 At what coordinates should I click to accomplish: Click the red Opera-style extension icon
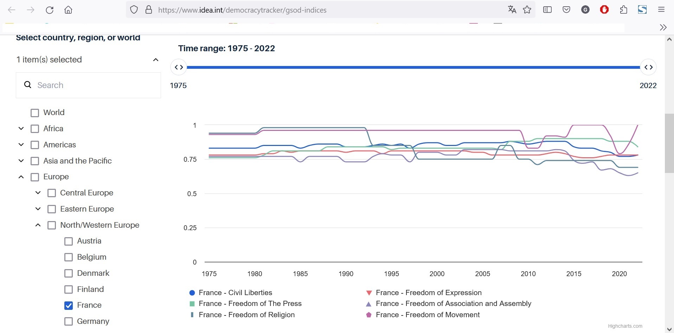(x=604, y=10)
